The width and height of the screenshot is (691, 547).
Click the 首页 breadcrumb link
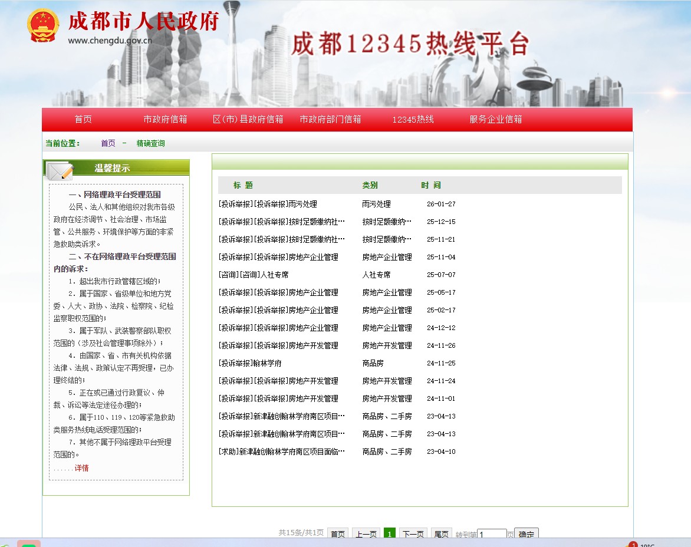pos(108,143)
